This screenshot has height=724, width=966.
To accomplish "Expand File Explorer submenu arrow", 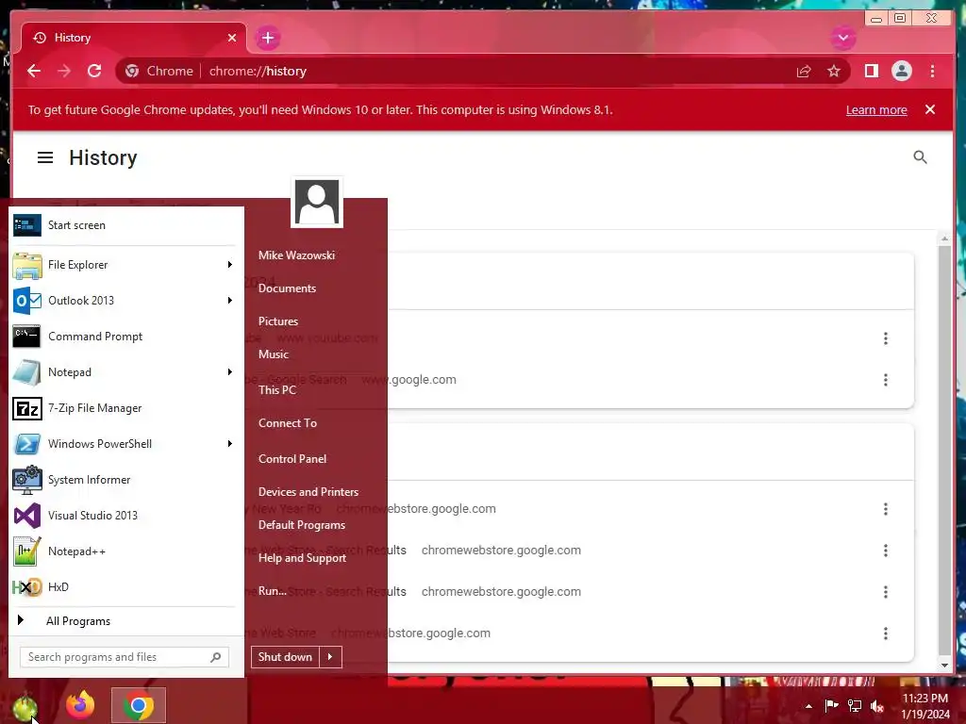I will (230, 265).
